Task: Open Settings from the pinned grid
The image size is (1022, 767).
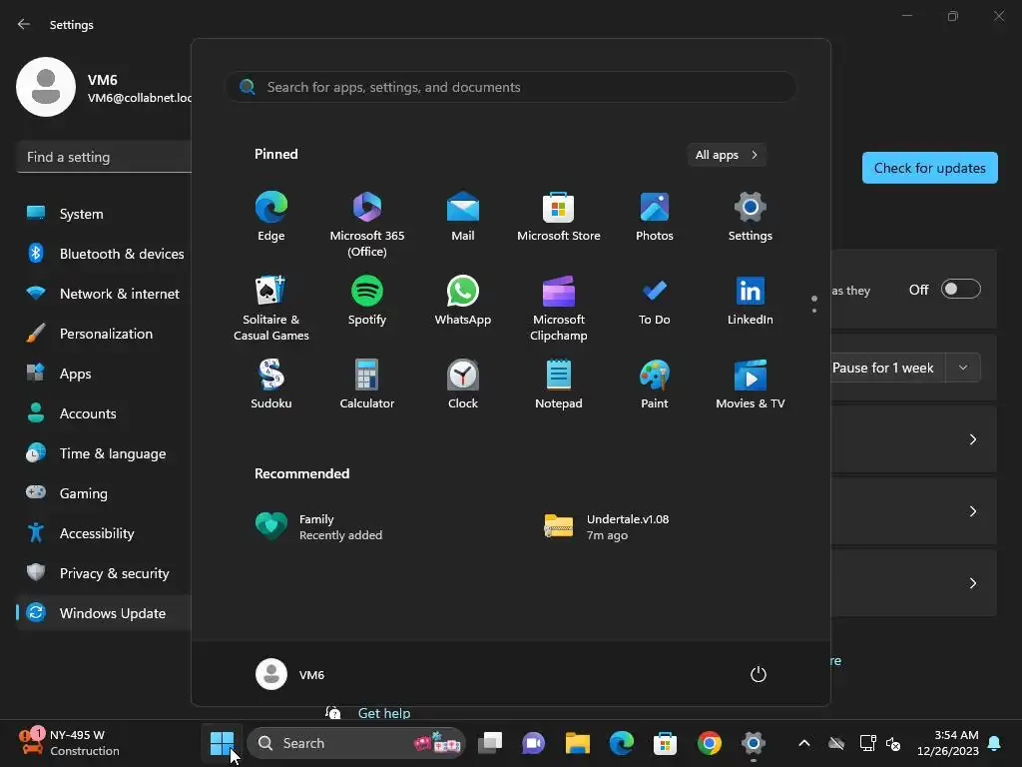Action: pyautogui.click(x=751, y=217)
